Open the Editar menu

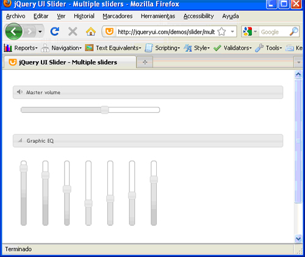point(41,16)
